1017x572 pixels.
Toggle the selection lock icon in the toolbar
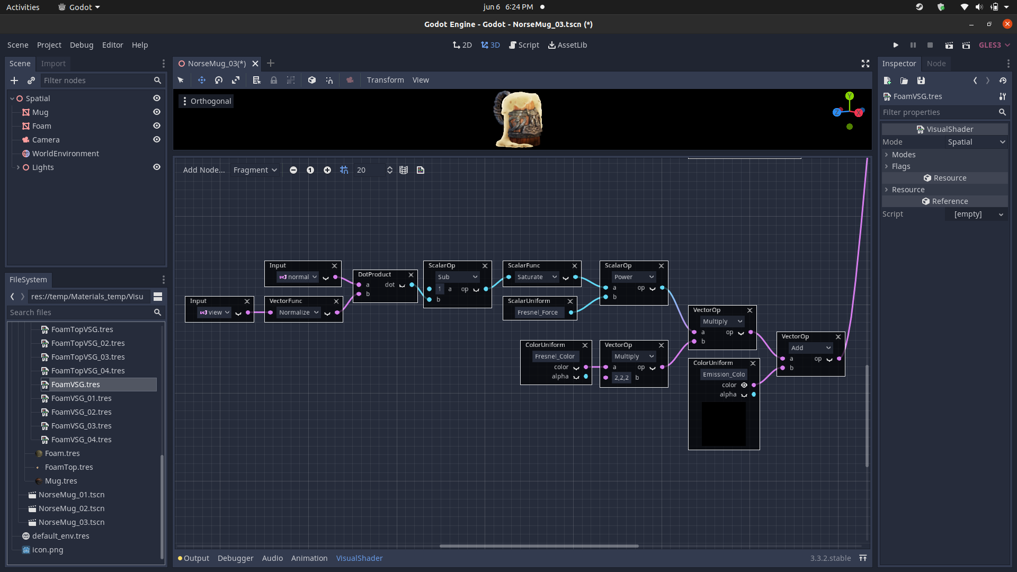[274, 80]
